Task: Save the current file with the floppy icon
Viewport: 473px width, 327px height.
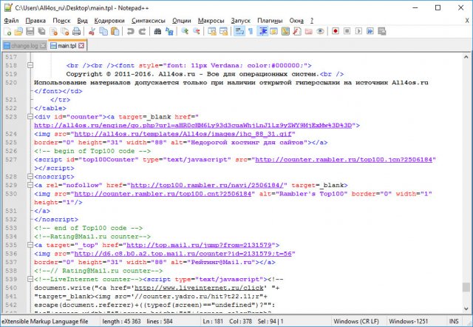Action: tap(30, 31)
